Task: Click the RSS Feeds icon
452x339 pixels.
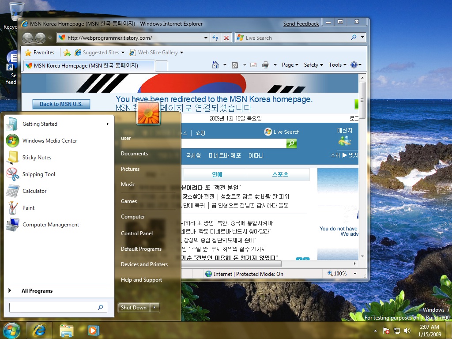Action: coord(235,65)
